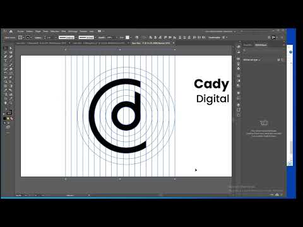Open the fill swatch in the control bar
Image resolution: width=303 pixels, height=227 pixels.
[20, 37]
